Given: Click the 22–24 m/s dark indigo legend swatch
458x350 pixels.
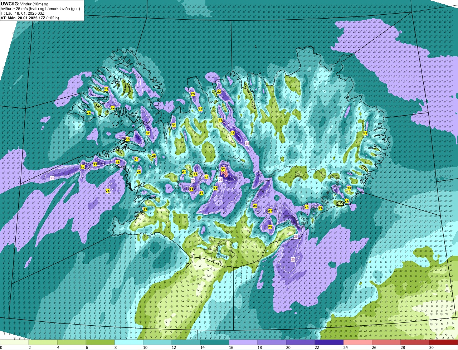Looking at the screenshot, I should (329, 342).
